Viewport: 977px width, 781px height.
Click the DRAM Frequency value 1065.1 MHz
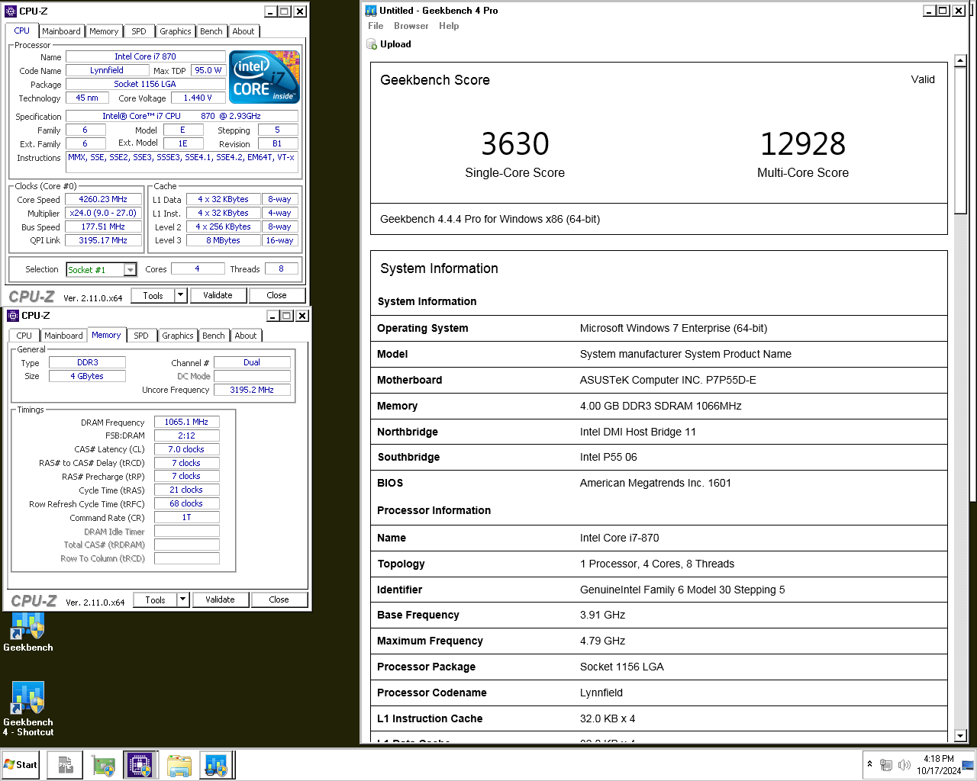click(186, 422)
